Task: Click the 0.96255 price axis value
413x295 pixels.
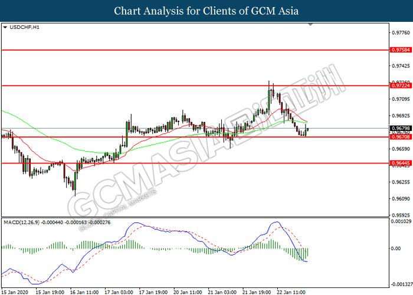Action: [x=401, y=182]
